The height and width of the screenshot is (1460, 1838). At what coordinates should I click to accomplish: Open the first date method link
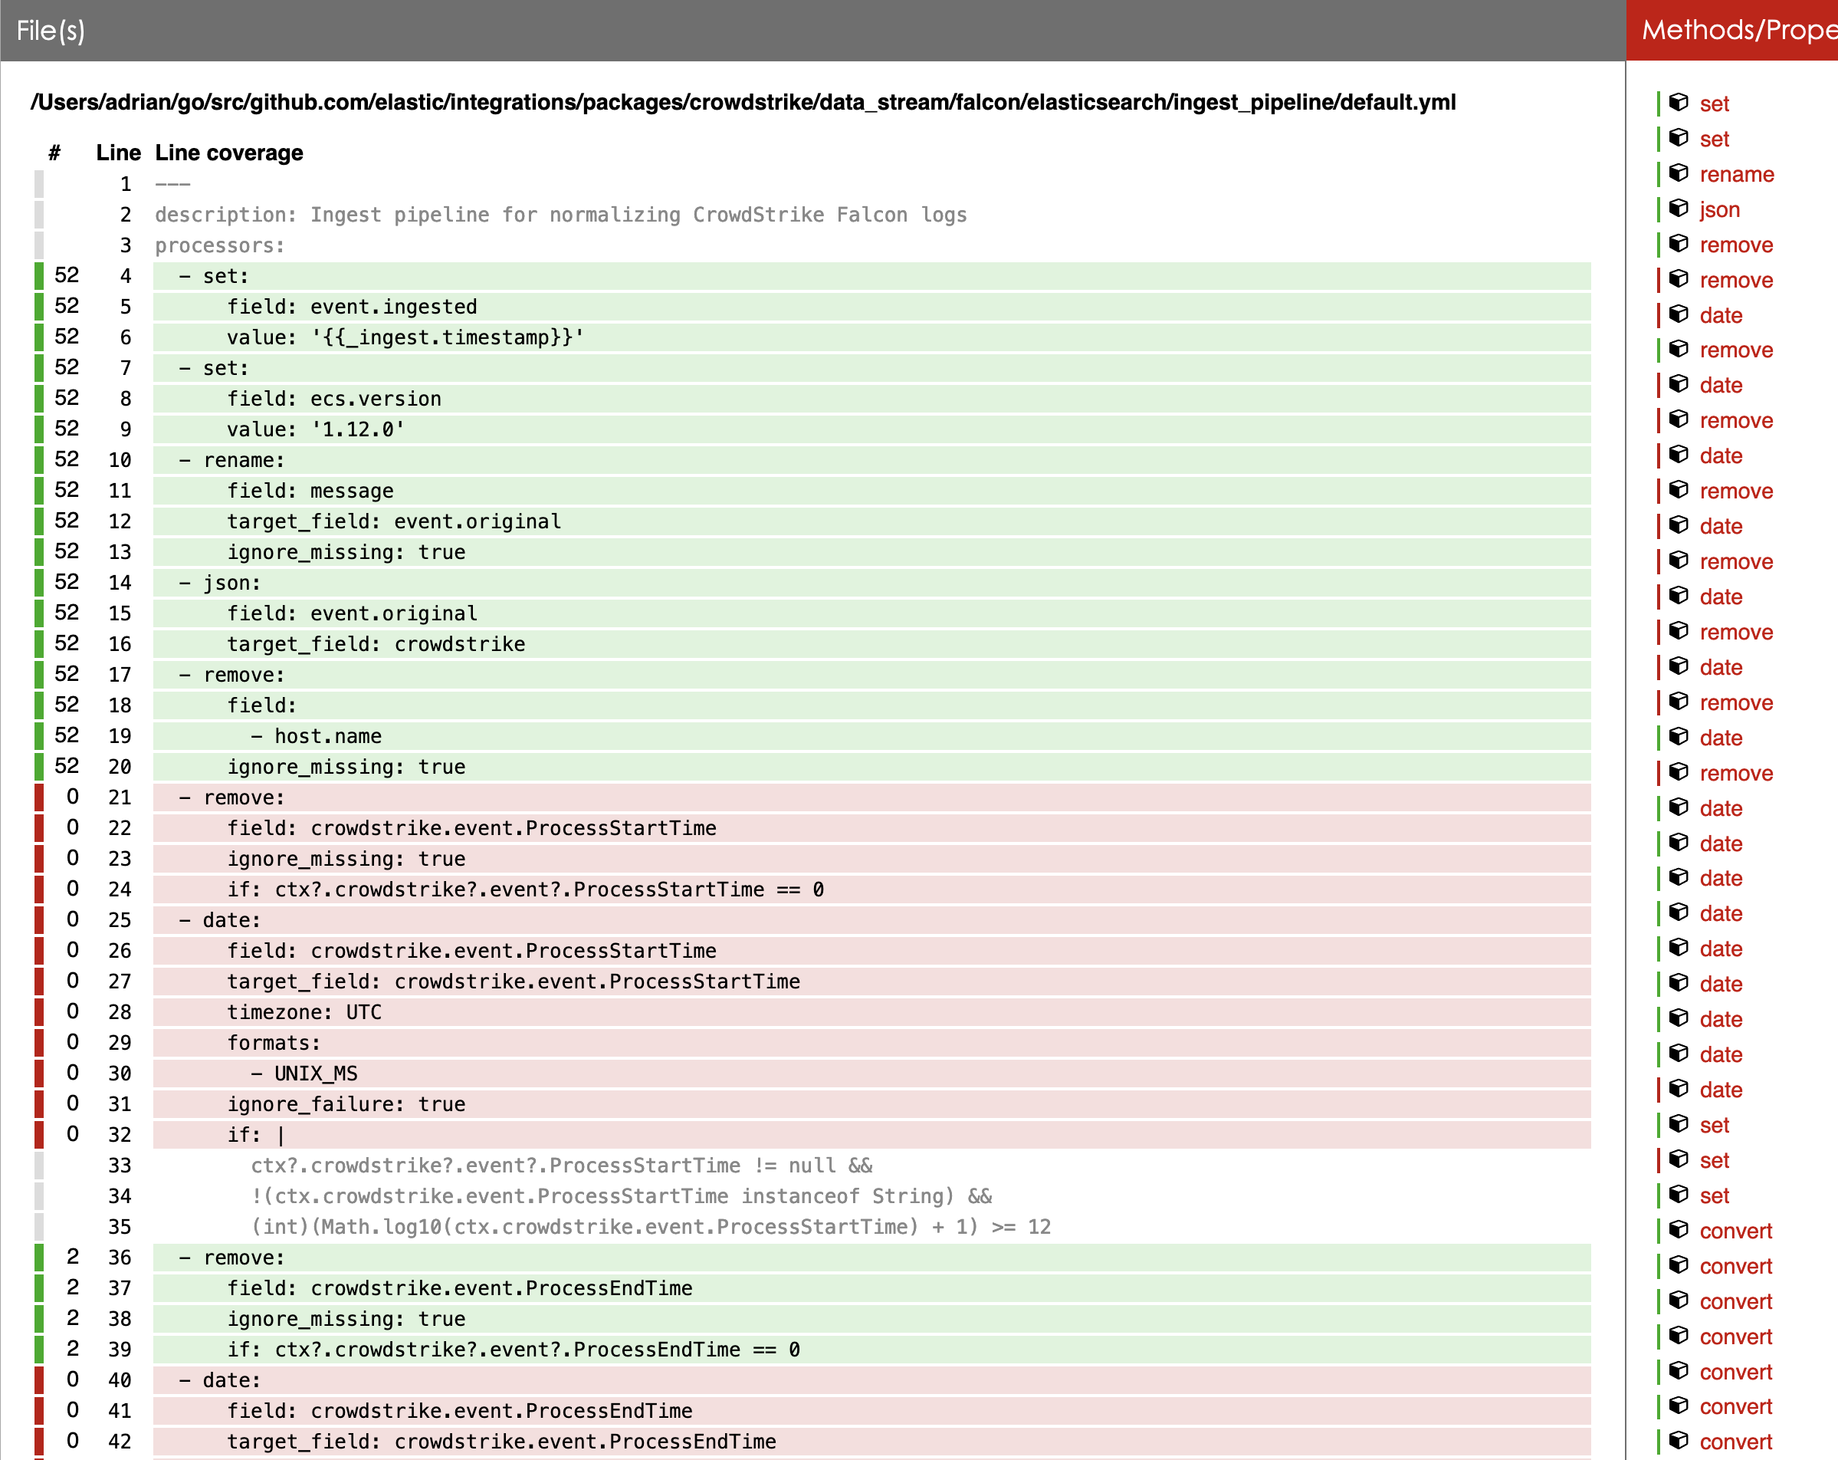[x=1721, y=315]
